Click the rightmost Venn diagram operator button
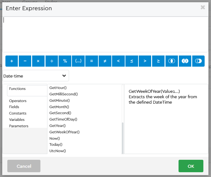This screenshot has height=177, width=211. pos(198,61)
